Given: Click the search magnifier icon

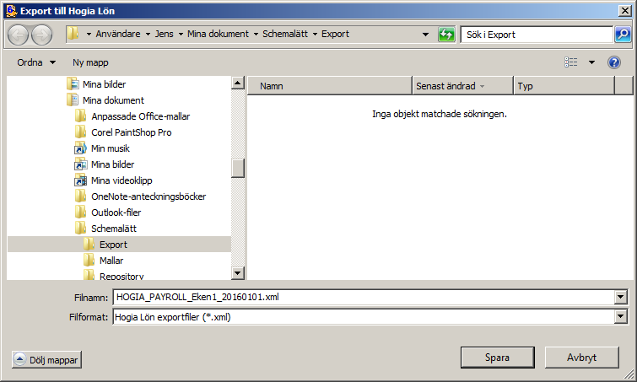Looking at the screenshot, I should coord(623,35).
